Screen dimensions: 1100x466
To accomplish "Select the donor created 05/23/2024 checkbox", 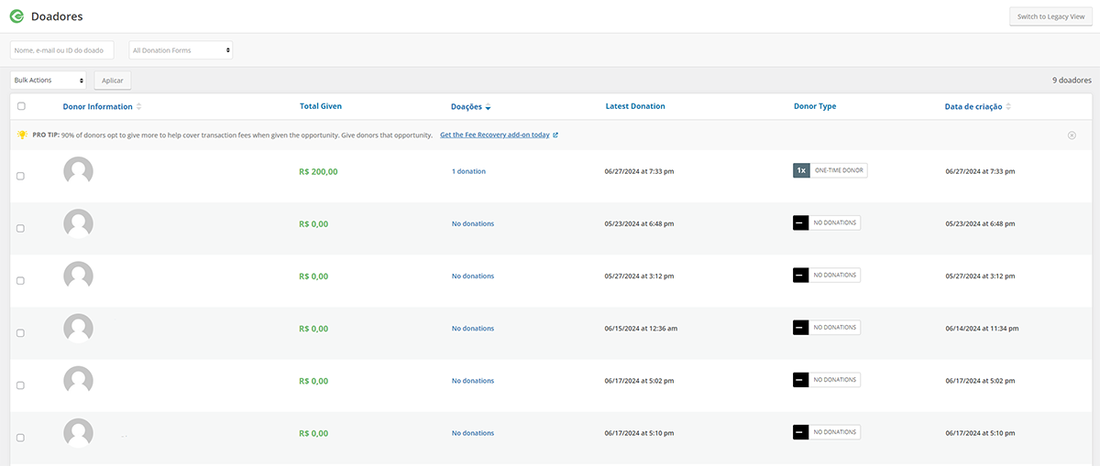I will [x=21, y=228].
